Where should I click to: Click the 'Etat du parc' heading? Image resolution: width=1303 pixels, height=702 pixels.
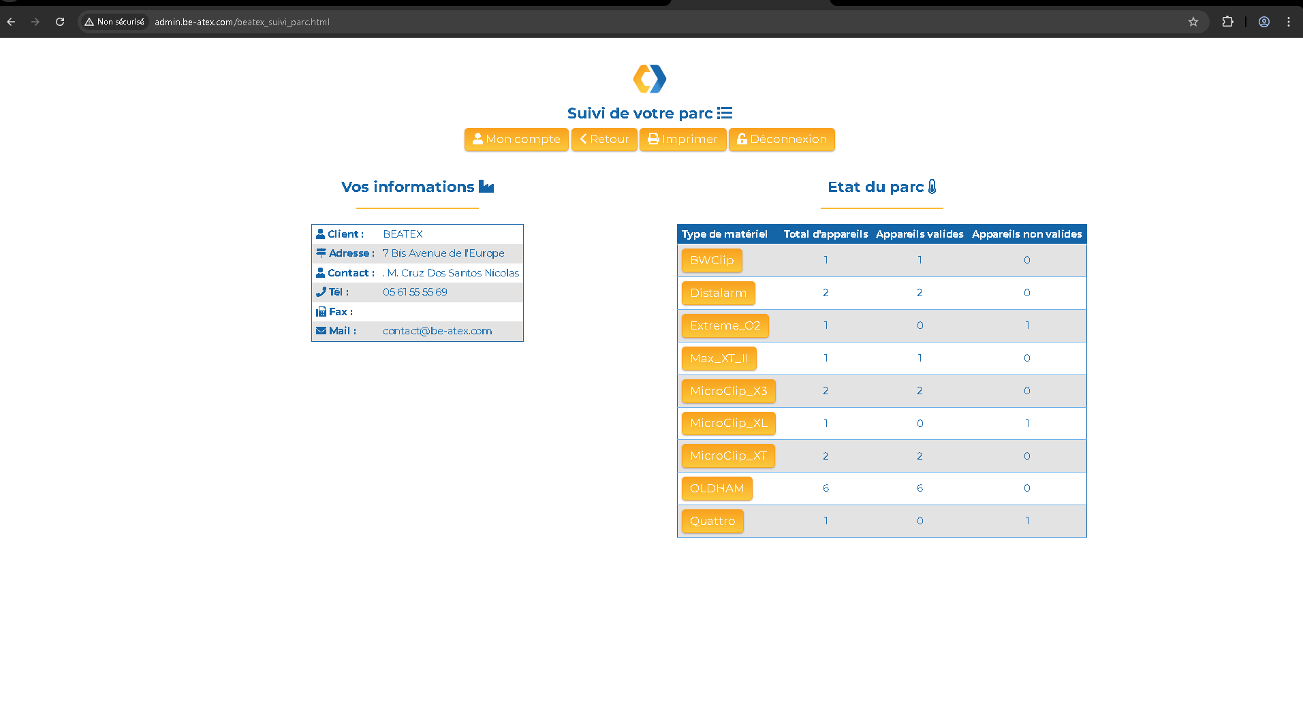[x=875, y=187]
